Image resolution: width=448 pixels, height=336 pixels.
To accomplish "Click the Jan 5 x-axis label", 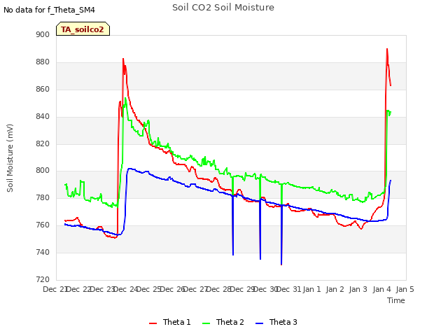I will coord(405,289).
